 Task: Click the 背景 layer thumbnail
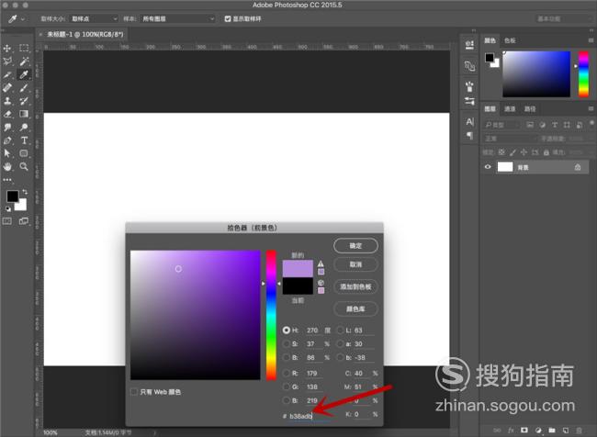[x=505, y=167]
